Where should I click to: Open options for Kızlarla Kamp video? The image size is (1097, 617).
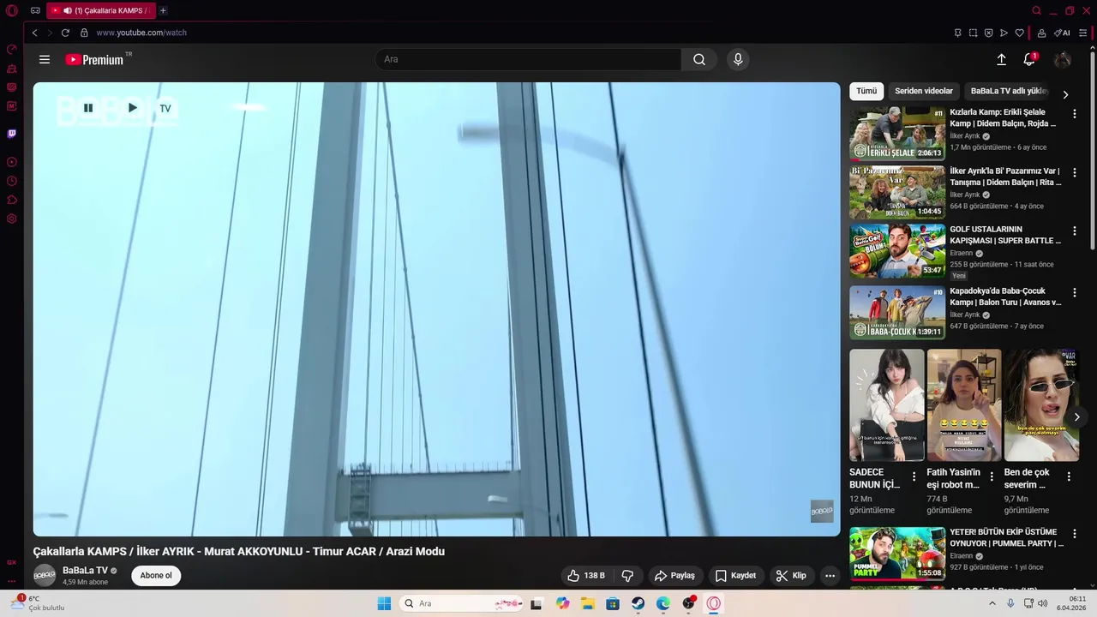[1074, 113]
